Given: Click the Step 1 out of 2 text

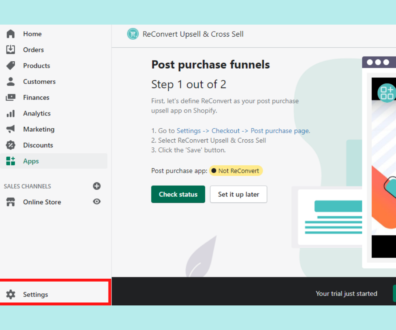Looking at the screenshot, I should coord(189,84).
